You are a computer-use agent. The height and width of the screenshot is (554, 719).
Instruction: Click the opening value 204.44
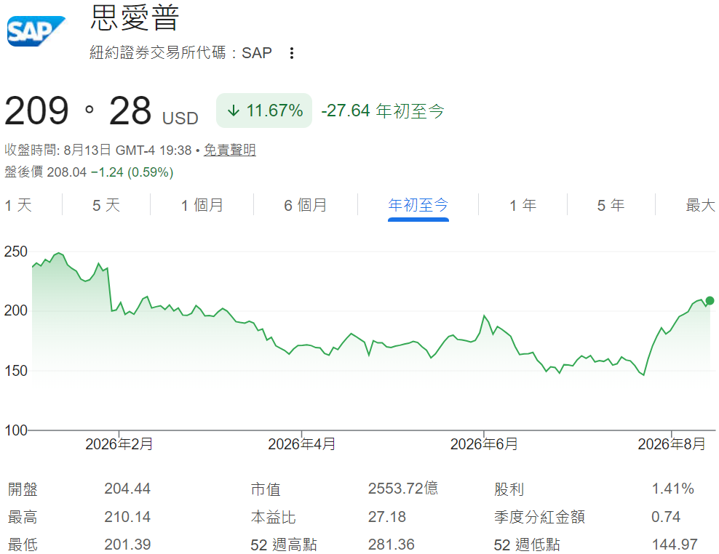click(x=127, y=489)
